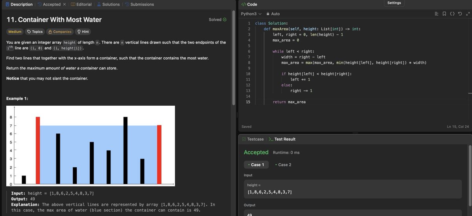Select Case 2 result
The image size is (472, 216).
click(283, 165)
